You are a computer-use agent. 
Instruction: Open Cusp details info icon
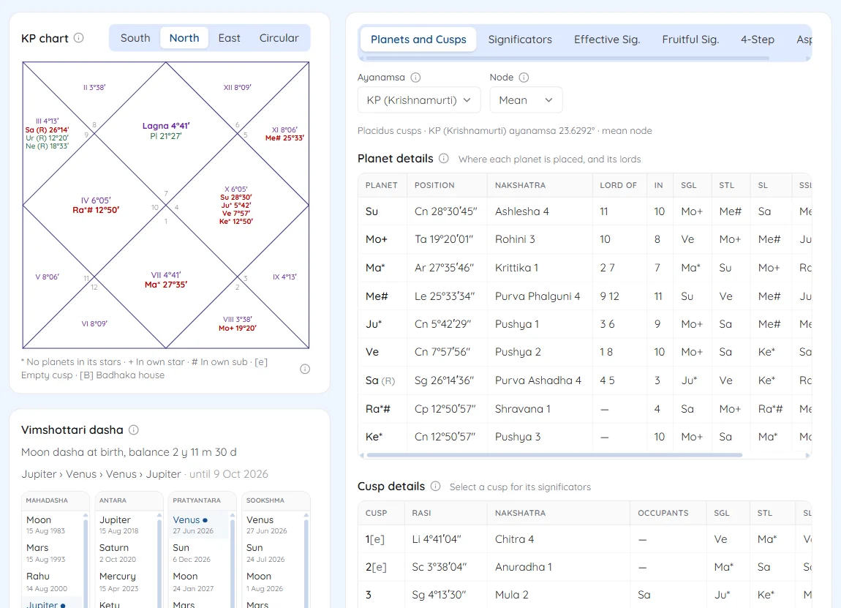click(x=436, y=487)
